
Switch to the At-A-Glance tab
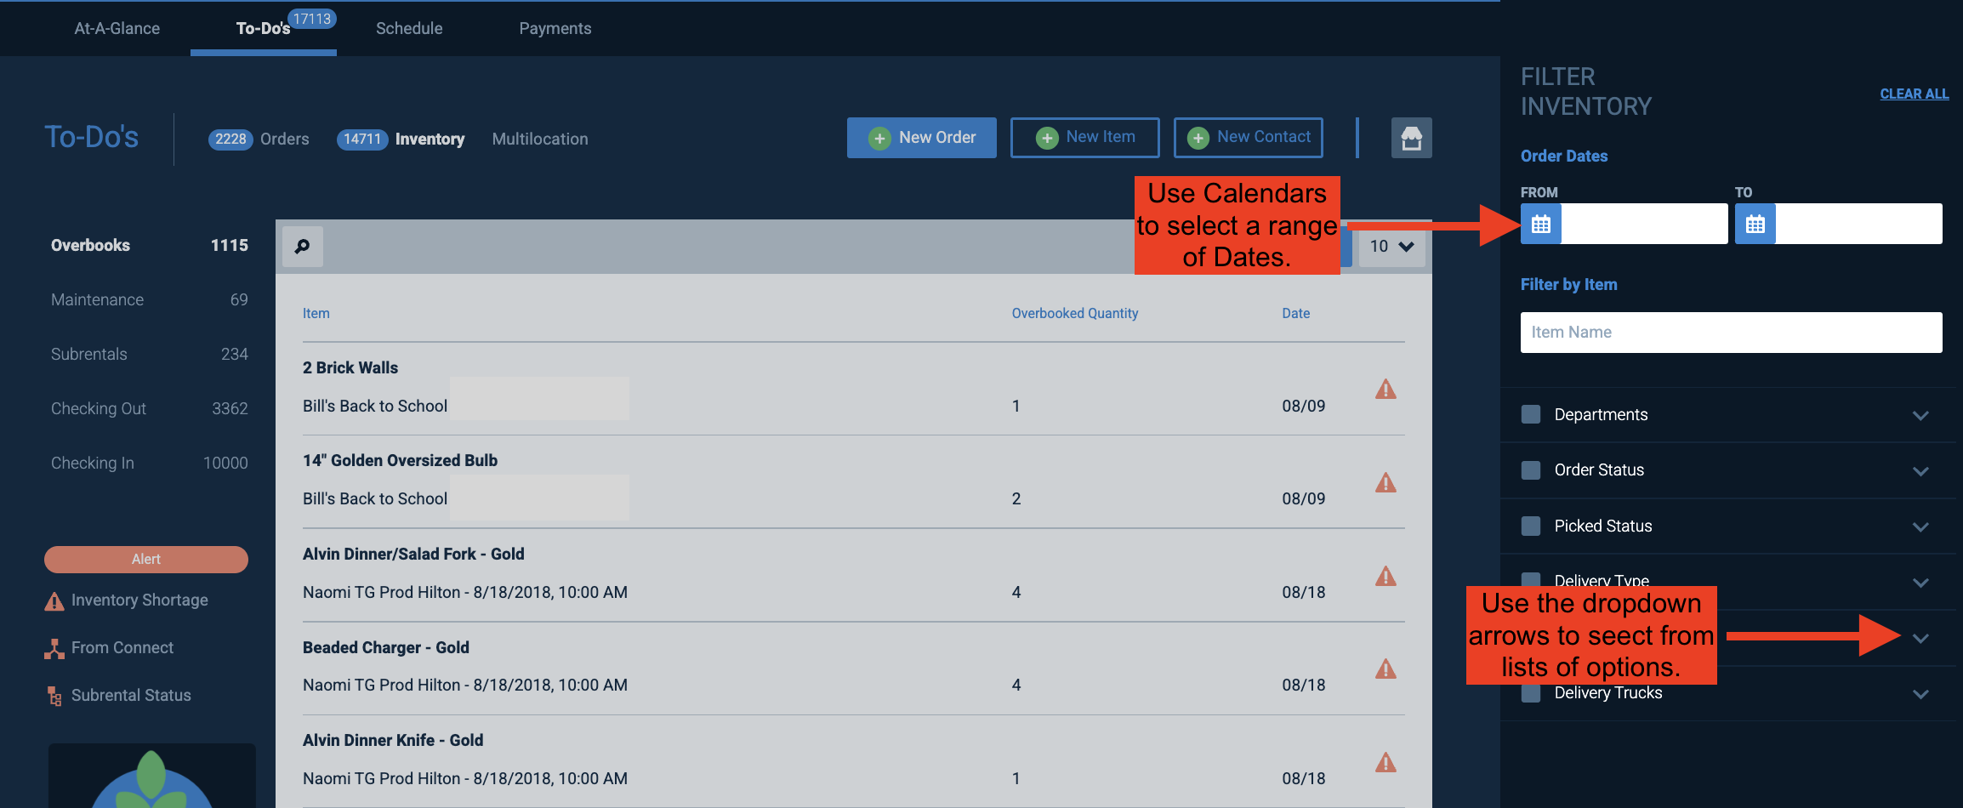[117, 28]
